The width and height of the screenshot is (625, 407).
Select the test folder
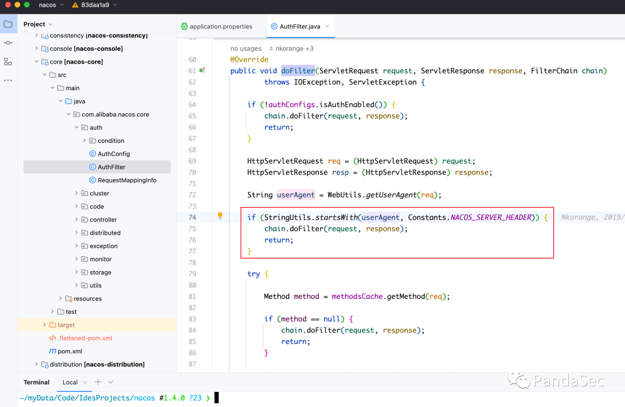click(71, 312)
